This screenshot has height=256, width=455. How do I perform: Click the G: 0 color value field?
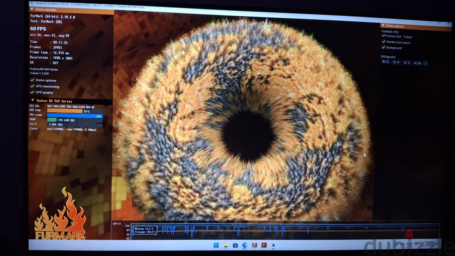tap(396, 62)
